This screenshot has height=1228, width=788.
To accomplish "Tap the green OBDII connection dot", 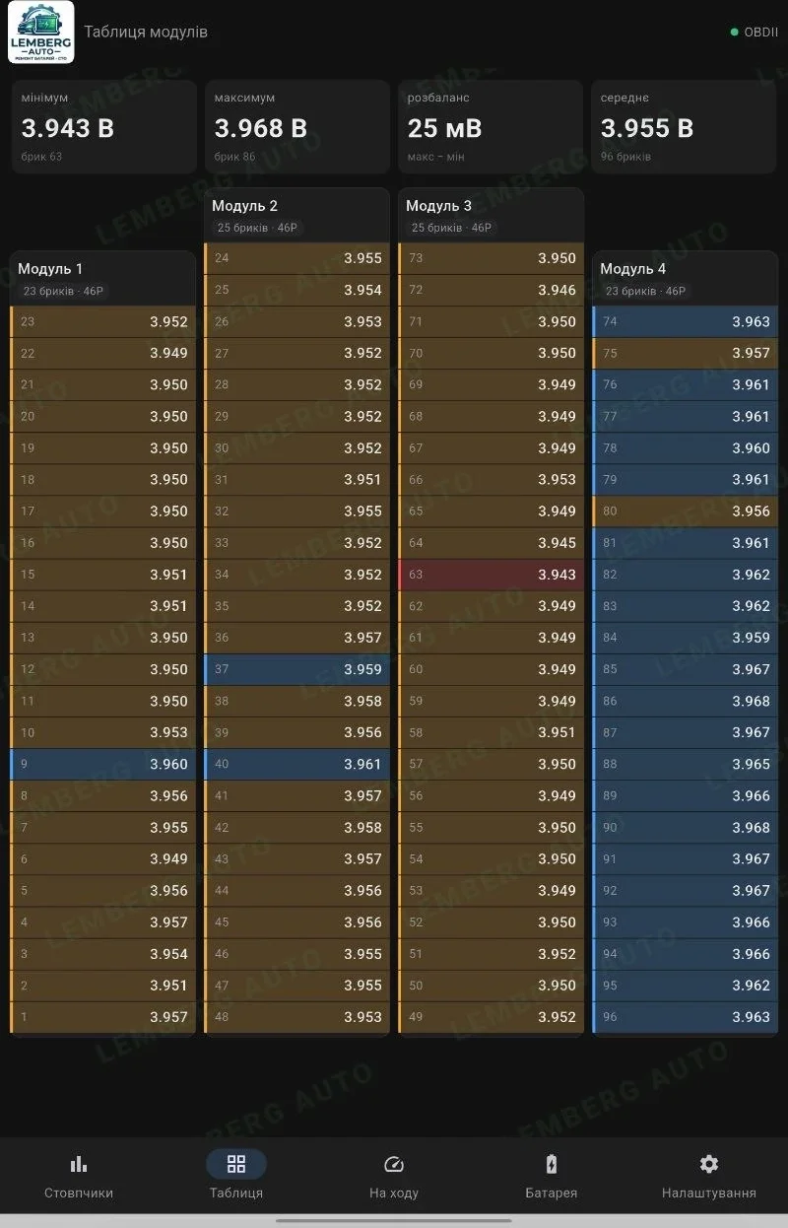I will pyautogui.click(x=734, y=33).
